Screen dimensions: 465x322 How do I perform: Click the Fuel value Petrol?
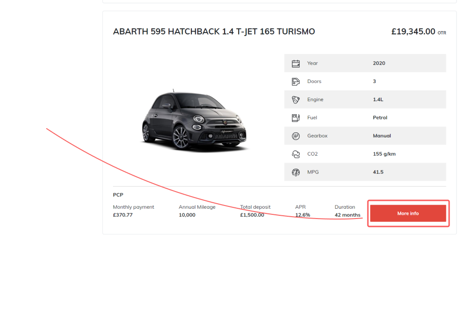coord(380,118)
